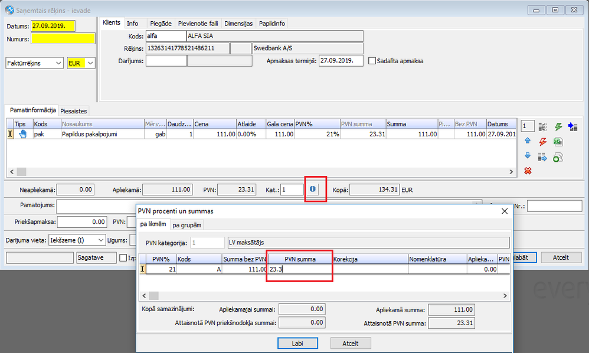Select the Piesaistes tab
Image resolution: width=589 pixels, height=353 pixels.
74,111
